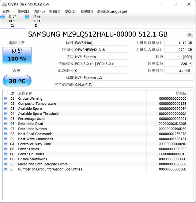Click the status dot for Power On Hours

click(x=5, y=154)
